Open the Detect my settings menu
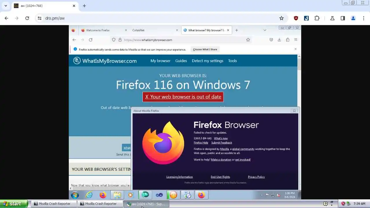 click(x=208, y=61)
